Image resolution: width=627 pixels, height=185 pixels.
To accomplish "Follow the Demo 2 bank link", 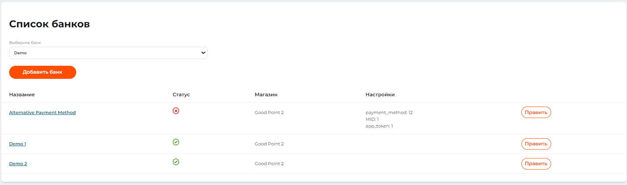I will coord(18,164).
